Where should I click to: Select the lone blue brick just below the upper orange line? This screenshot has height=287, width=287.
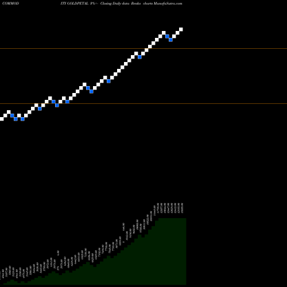point(139,57)
